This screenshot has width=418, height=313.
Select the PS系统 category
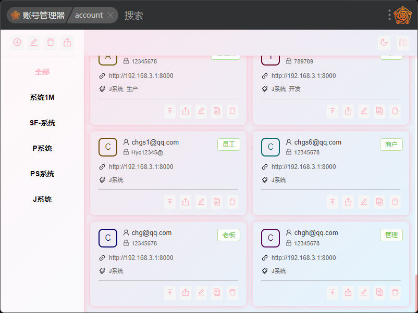[42, 174]
